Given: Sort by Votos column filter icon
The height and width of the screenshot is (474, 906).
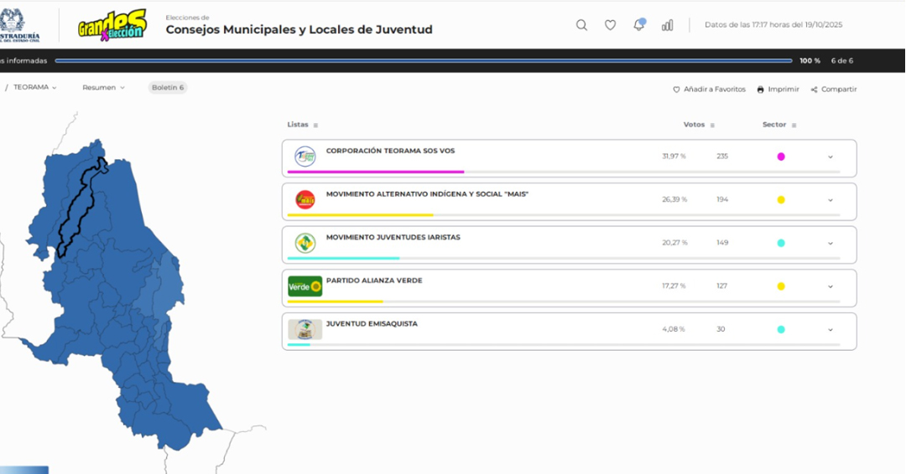Looking at the screenshot, I should (712, 125).
